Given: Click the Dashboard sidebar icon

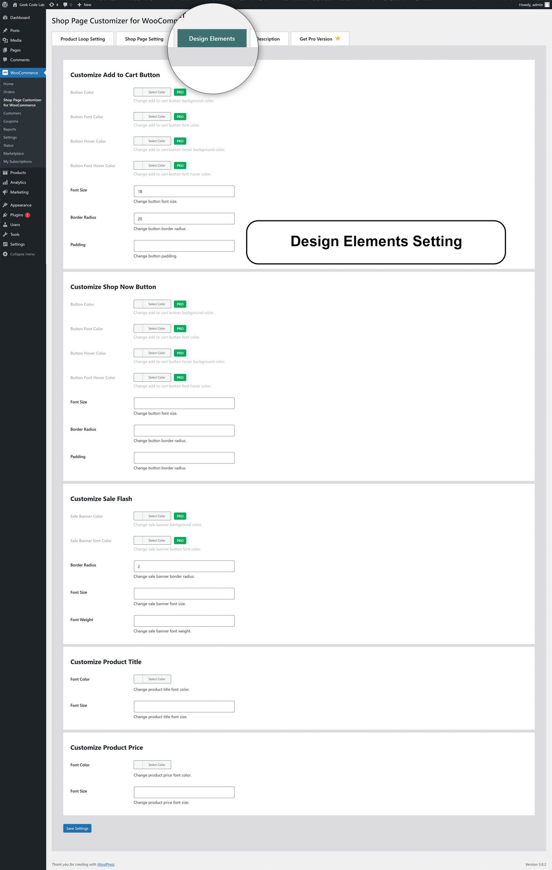Looking at the screenshot, I should [5, 18].
